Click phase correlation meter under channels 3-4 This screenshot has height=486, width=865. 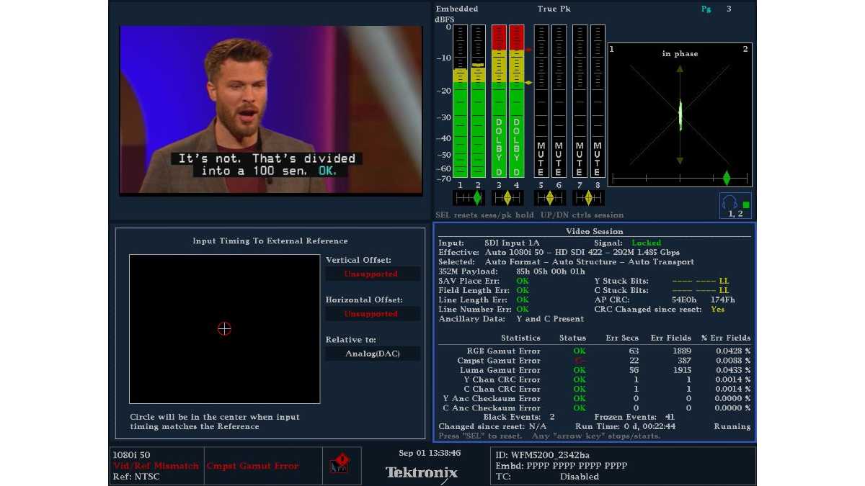[x=507, y=197]
